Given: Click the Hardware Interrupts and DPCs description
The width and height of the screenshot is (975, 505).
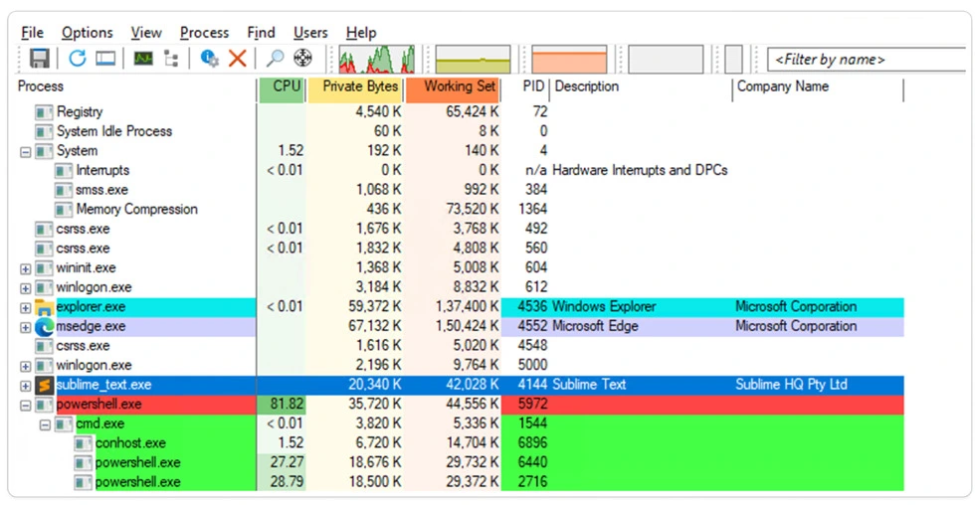Looking at the screenshot, I should [x=640, y=170].
